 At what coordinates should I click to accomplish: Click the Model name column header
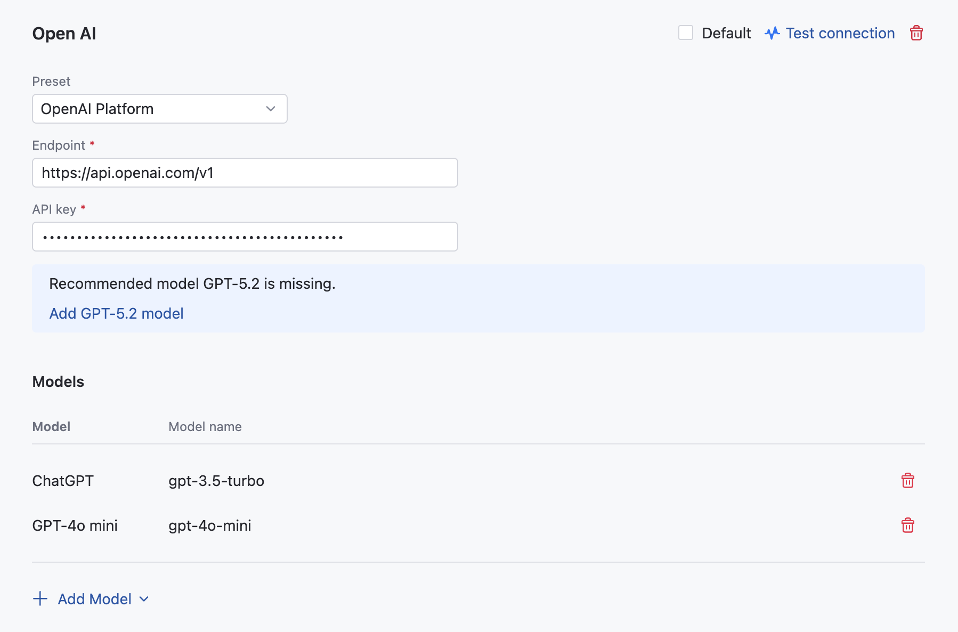pyautogui.click(x=205, y=426)
